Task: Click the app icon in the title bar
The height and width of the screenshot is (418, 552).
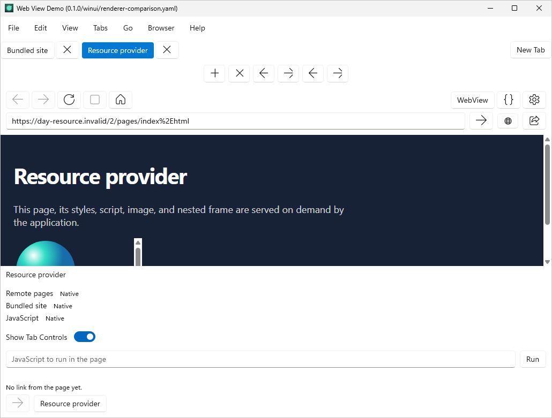Action: click(x=9, y=8)
